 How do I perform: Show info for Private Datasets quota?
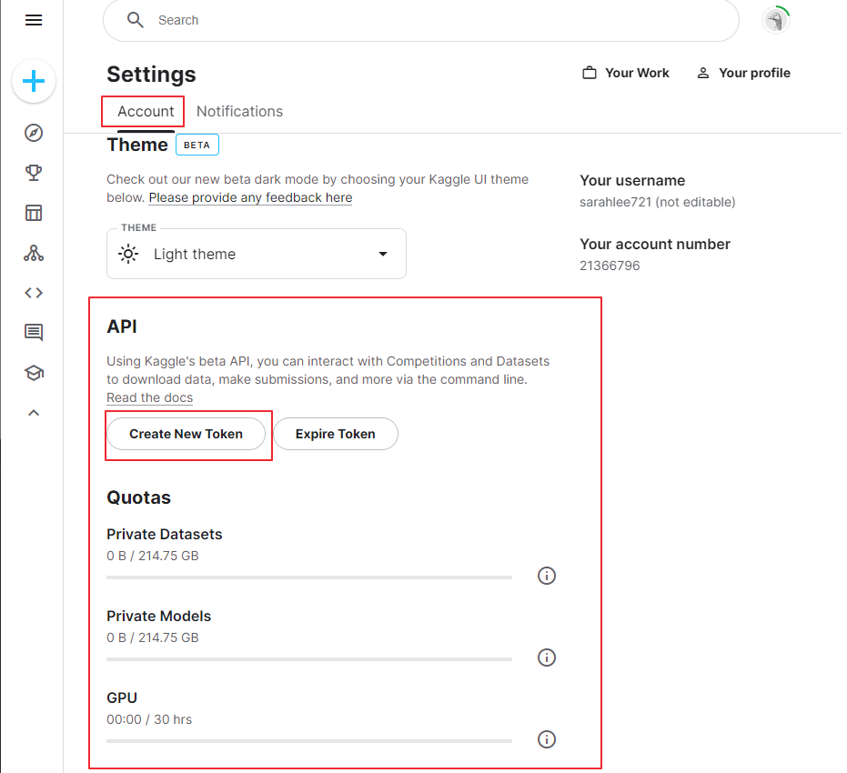547,576
